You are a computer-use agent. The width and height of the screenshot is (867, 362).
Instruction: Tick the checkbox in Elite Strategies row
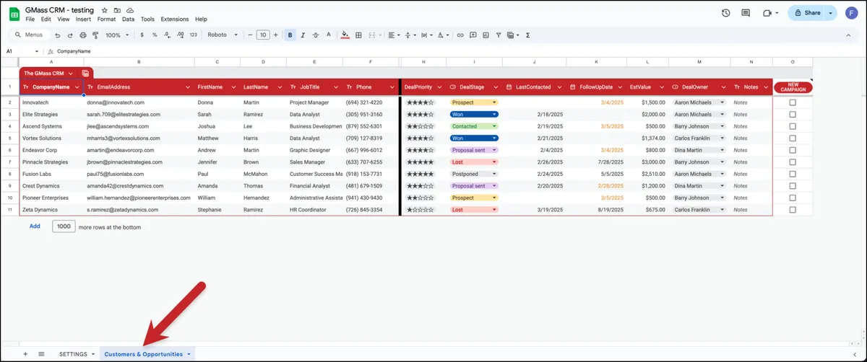pos(793,114)
